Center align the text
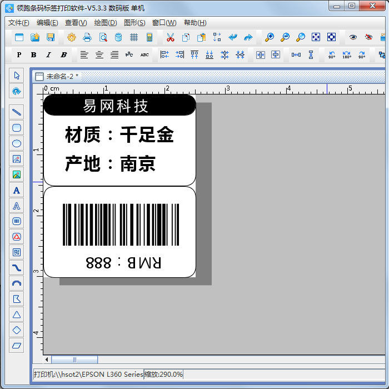 pyautogui.click(x=99, y=55)
